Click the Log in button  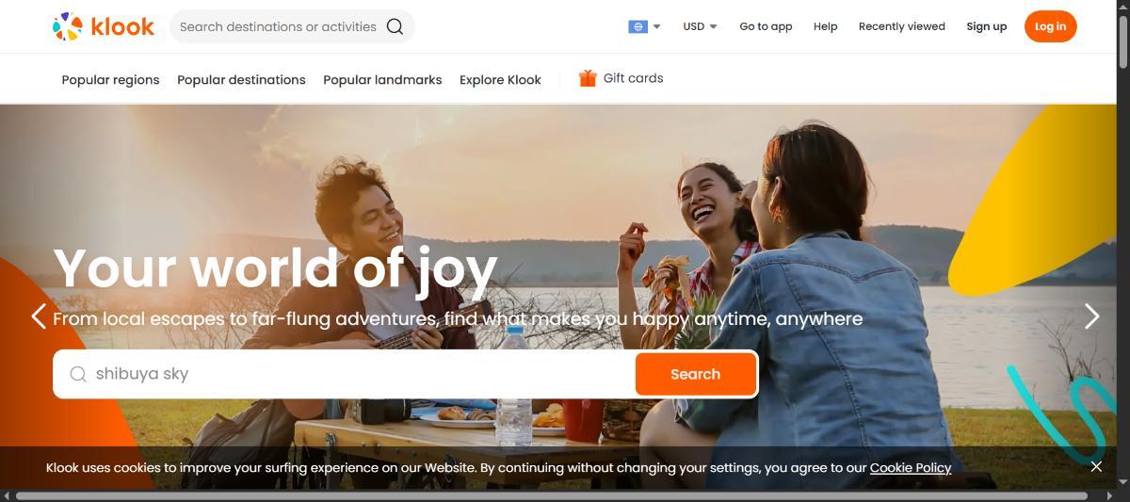(1050, 26)
